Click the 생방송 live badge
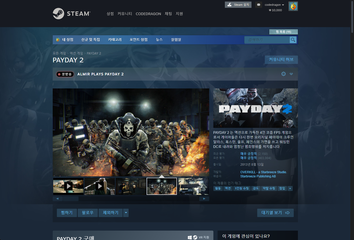This screenshot has width=354, height=240. (x=65, y=74)
